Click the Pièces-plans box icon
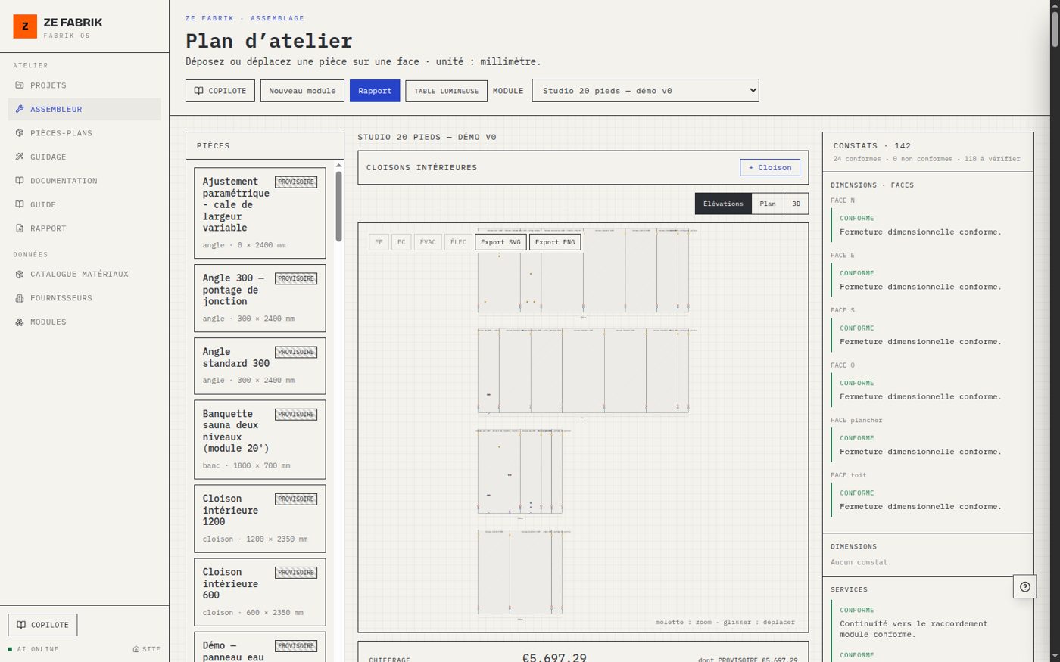This screenshot has height=662, width=1060. click(x=20, y=133)
